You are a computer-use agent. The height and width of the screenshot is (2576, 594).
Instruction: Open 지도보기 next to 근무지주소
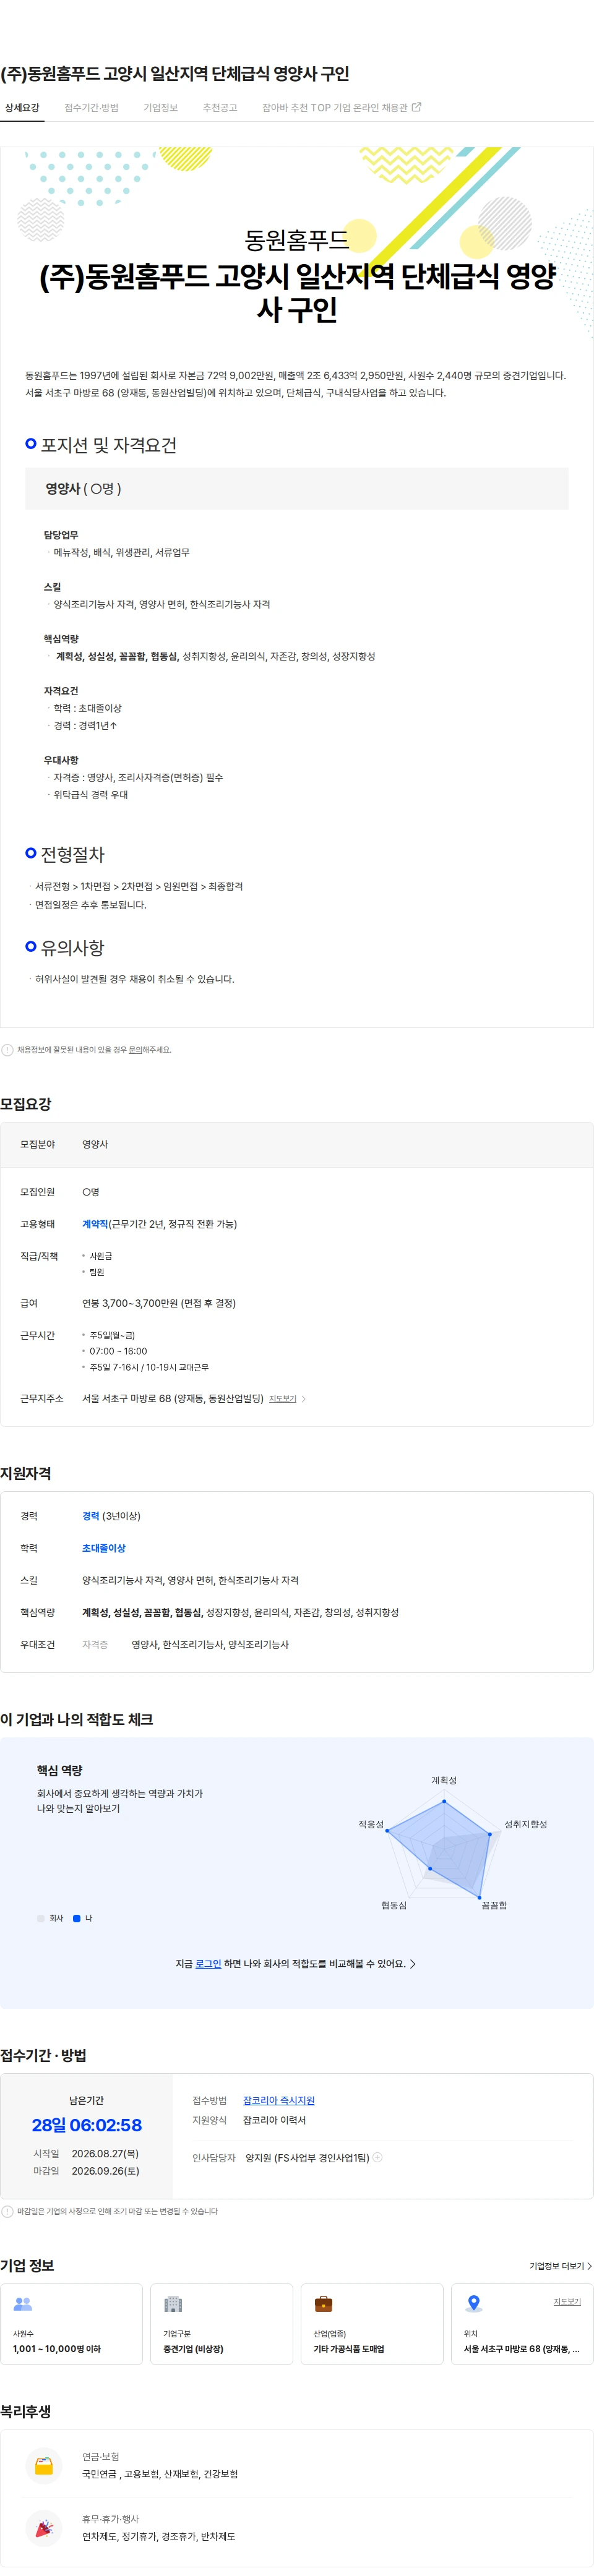(283, 1399)
